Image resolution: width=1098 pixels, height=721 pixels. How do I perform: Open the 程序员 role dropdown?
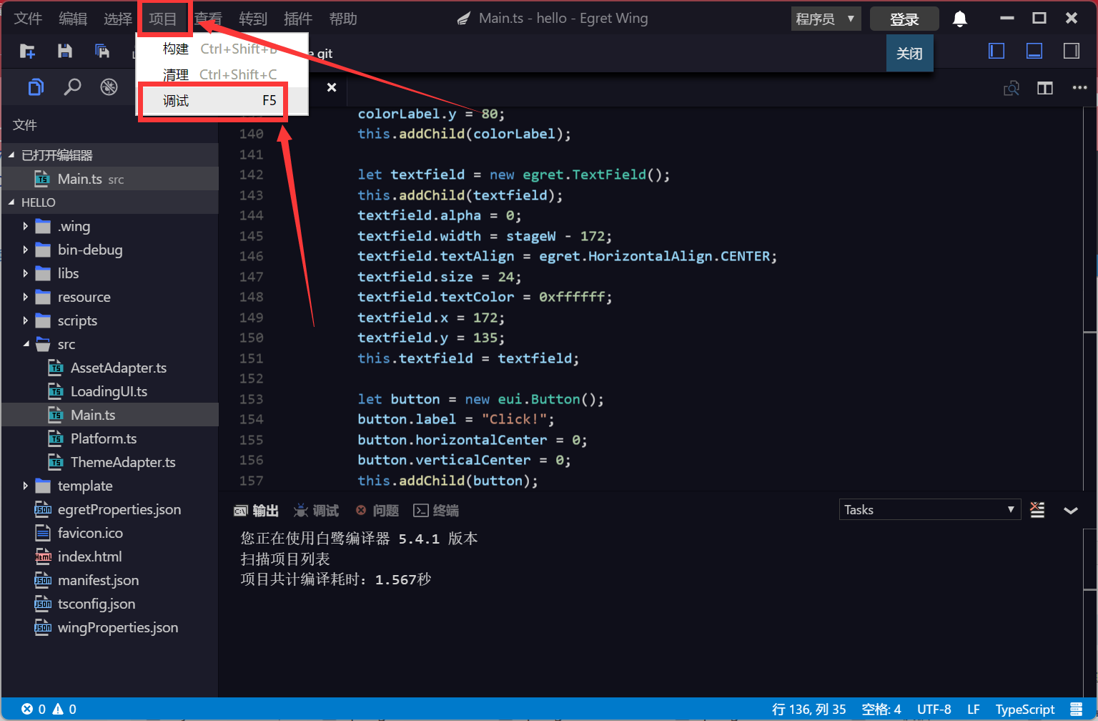click(x=826, y=19)
